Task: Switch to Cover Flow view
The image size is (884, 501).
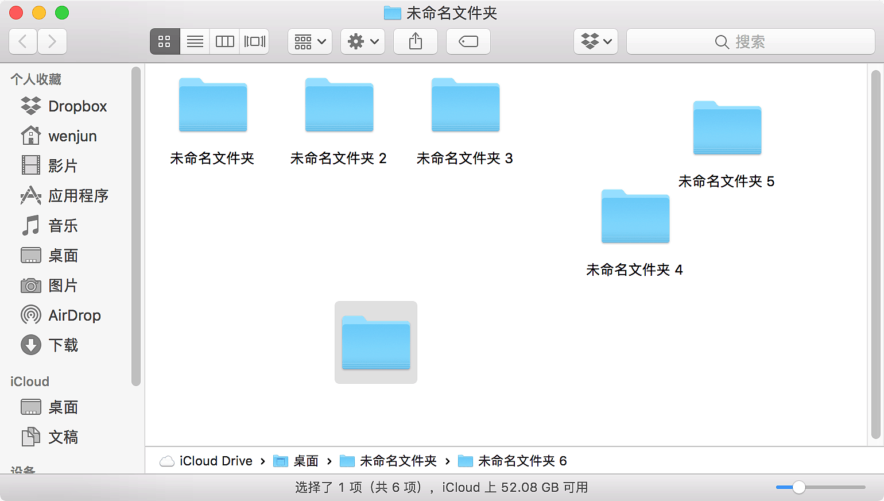Action: (x=254, y=41)
